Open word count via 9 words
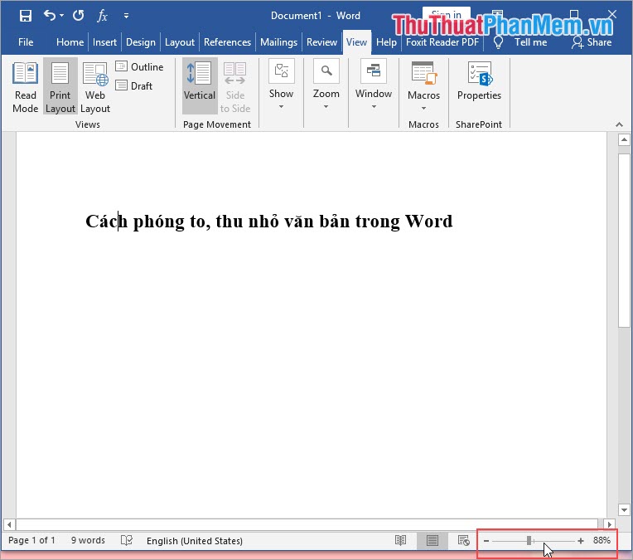The height and width of the screenshot is (560, 633). 88,540
